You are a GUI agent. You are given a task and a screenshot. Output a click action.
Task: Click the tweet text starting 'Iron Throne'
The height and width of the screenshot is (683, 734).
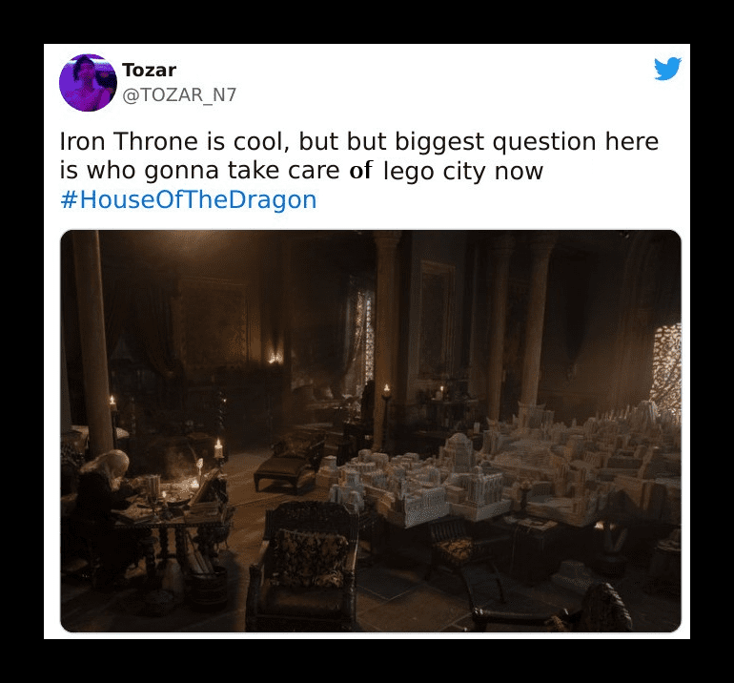359,156
